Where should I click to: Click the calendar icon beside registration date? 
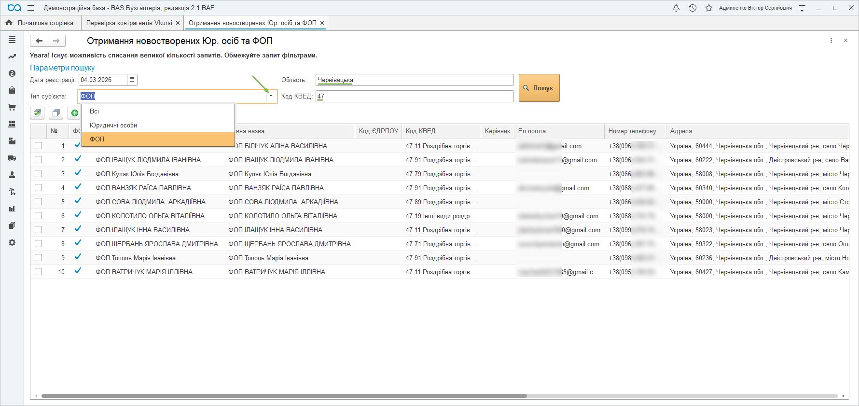tap(132, 80)
